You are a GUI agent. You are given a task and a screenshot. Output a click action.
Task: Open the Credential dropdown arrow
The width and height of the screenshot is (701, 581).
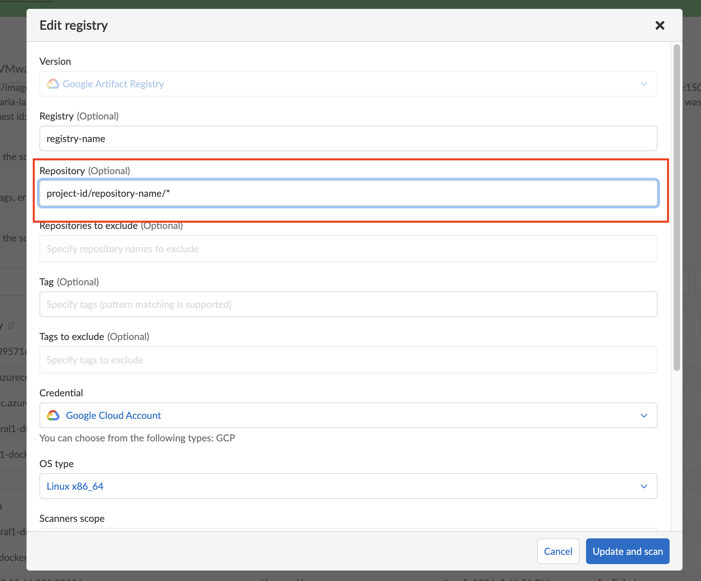pyautogui.click(x=644, y=415)
